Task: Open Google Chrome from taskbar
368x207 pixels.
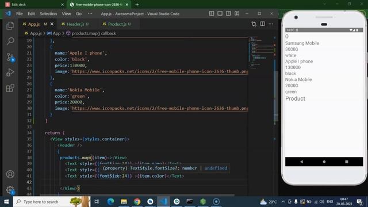Action: point(137,202)
